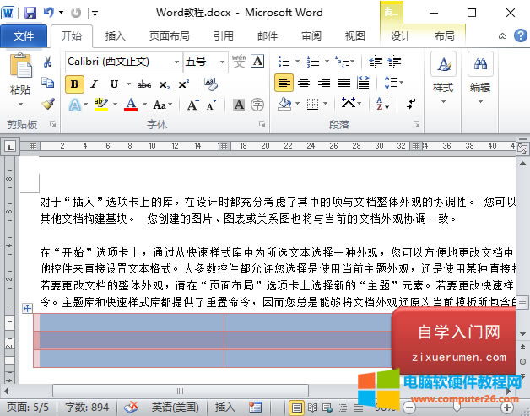Switch to the 设计 table Design tab
The width and height of the screenshot is (530, 416).
point(400,35)
